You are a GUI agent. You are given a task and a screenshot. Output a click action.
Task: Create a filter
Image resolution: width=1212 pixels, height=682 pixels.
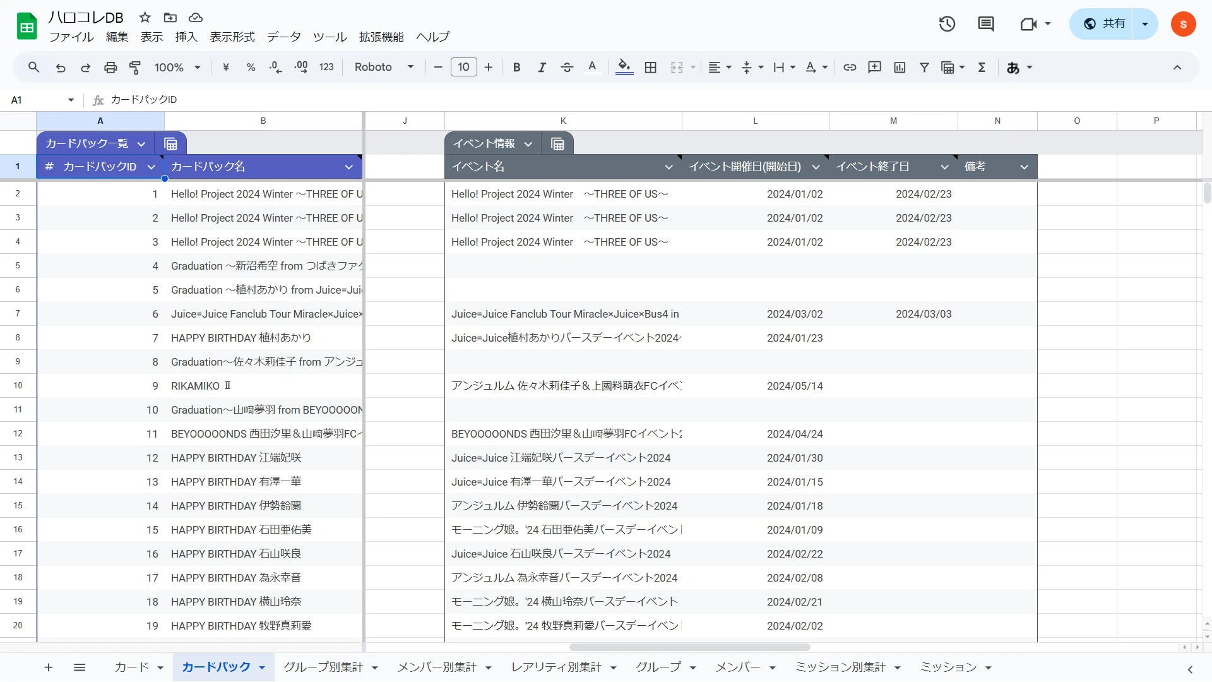(924, 67)
